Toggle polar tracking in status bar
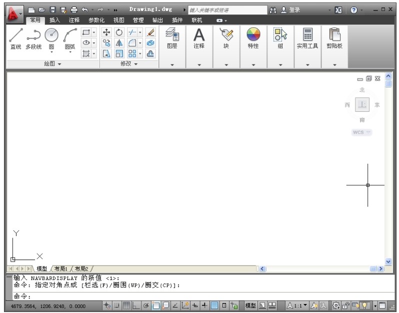This screenshot has width=399, height=313. click(x=146, y=306)
